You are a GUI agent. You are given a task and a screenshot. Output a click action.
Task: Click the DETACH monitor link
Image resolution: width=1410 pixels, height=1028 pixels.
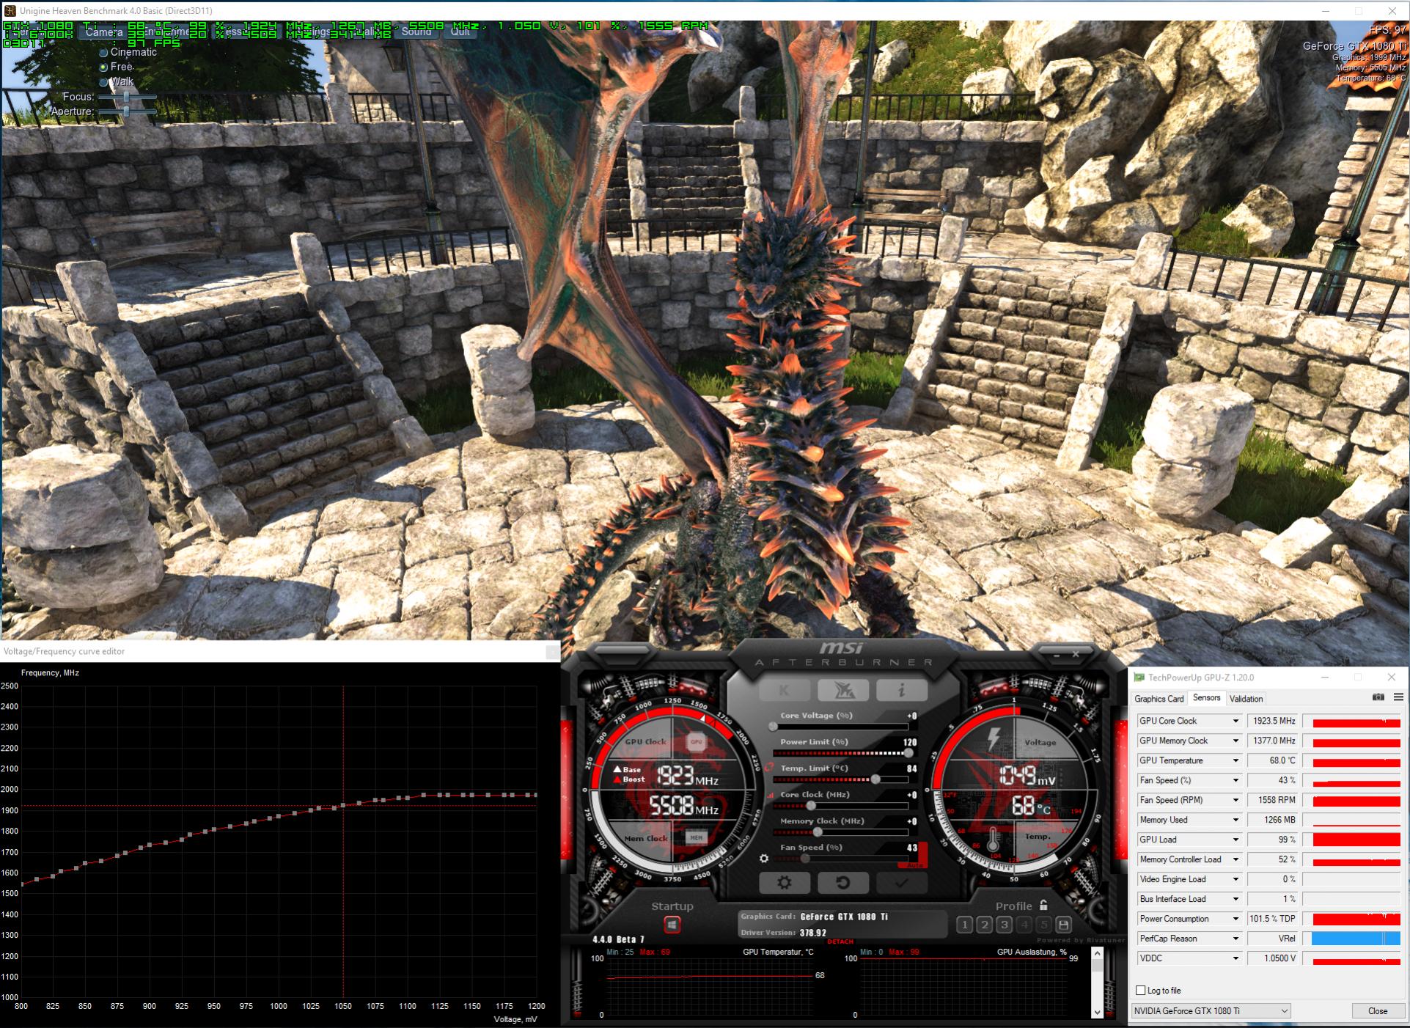[x=840, y=941]
